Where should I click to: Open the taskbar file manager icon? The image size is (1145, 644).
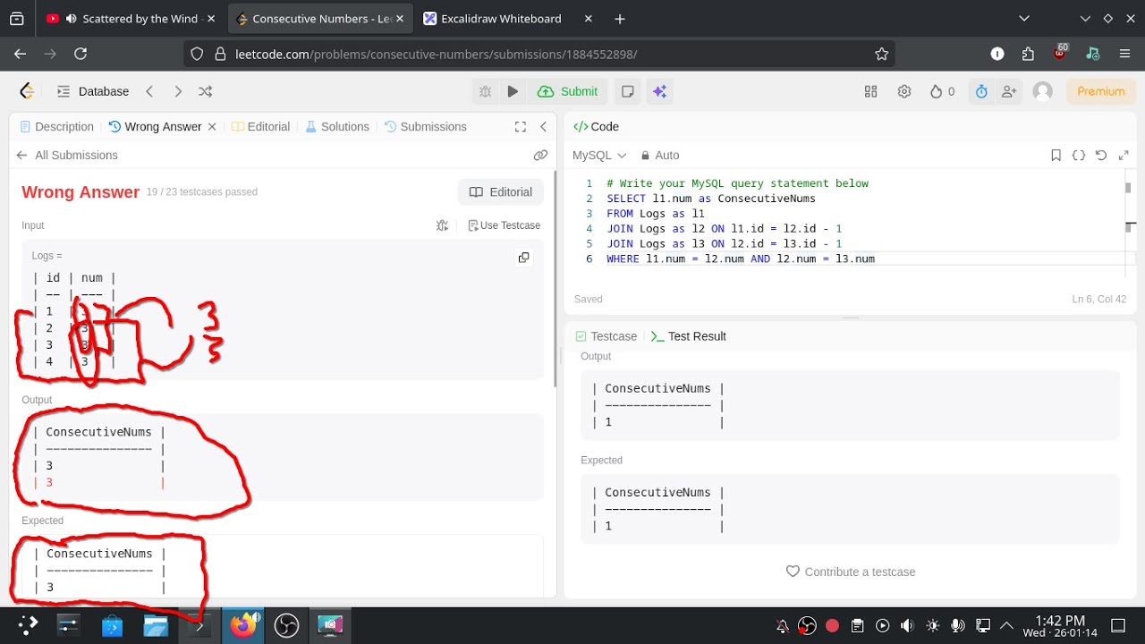(156, 625)
